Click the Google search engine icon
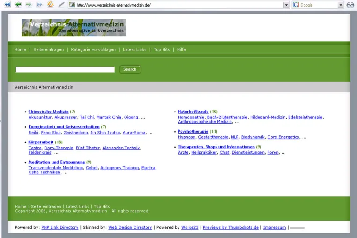Image resolution: width=357 pixels, height=238 pixels. tap(296, 5)
